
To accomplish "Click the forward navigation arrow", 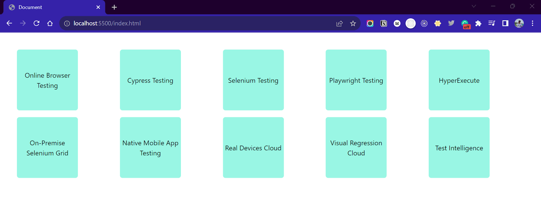I will (23, 23).
